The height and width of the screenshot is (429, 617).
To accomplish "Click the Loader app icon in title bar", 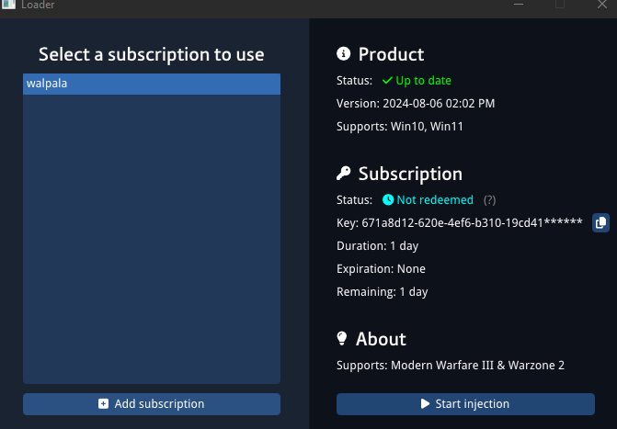I will coord(8,5).
